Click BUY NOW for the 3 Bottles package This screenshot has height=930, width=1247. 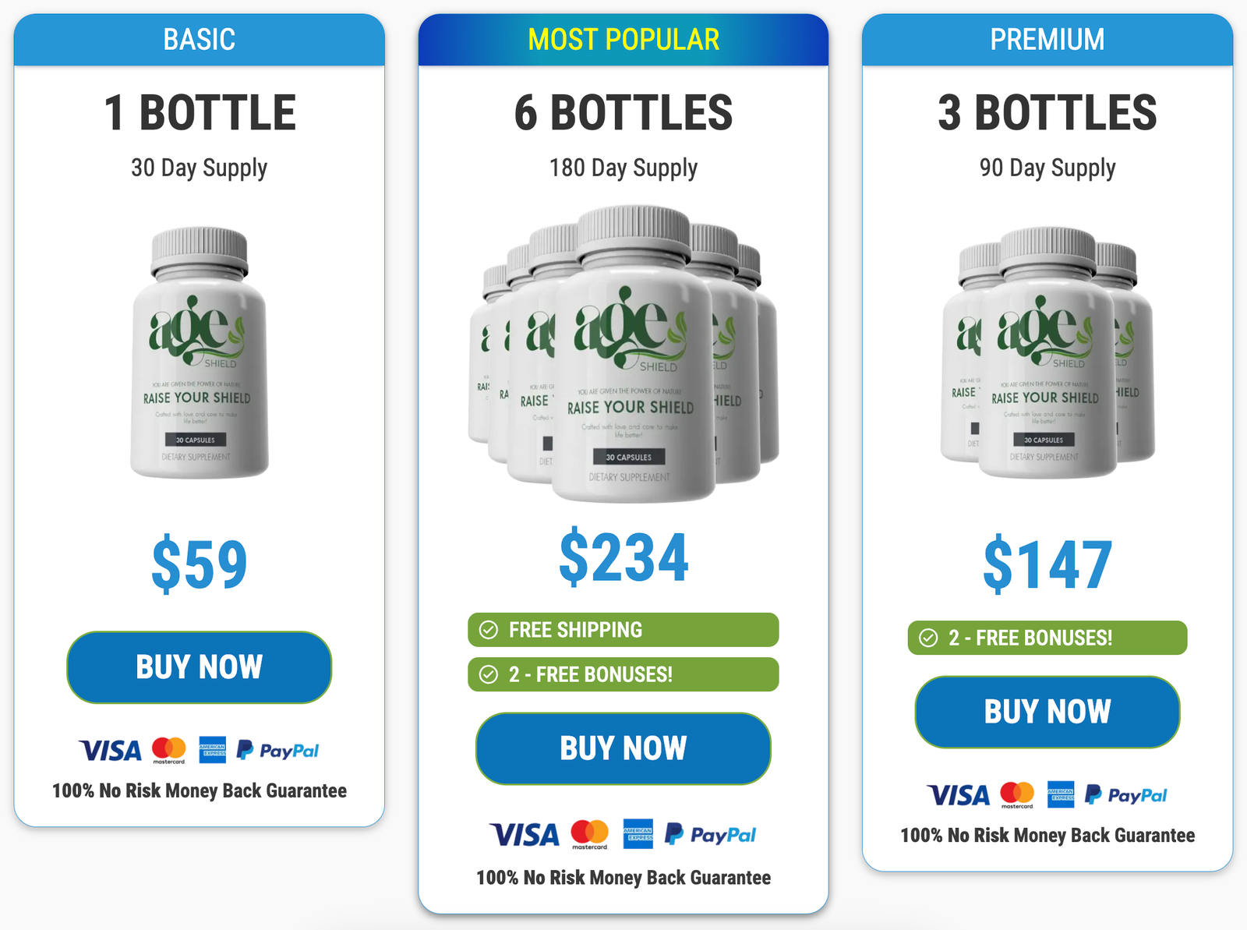click(1047, 712)
